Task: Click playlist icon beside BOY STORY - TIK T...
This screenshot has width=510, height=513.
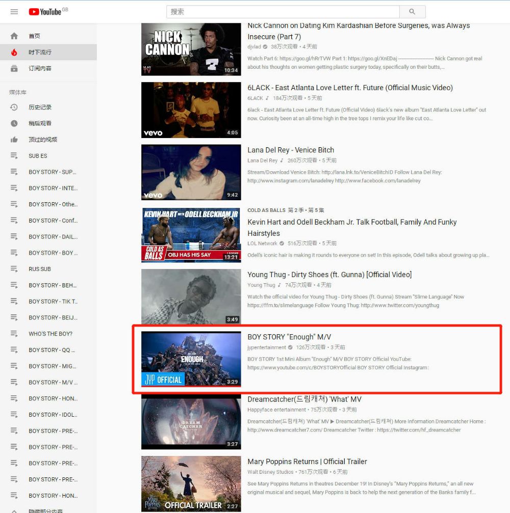Action: pyautogui.click(x=14, y=301)
